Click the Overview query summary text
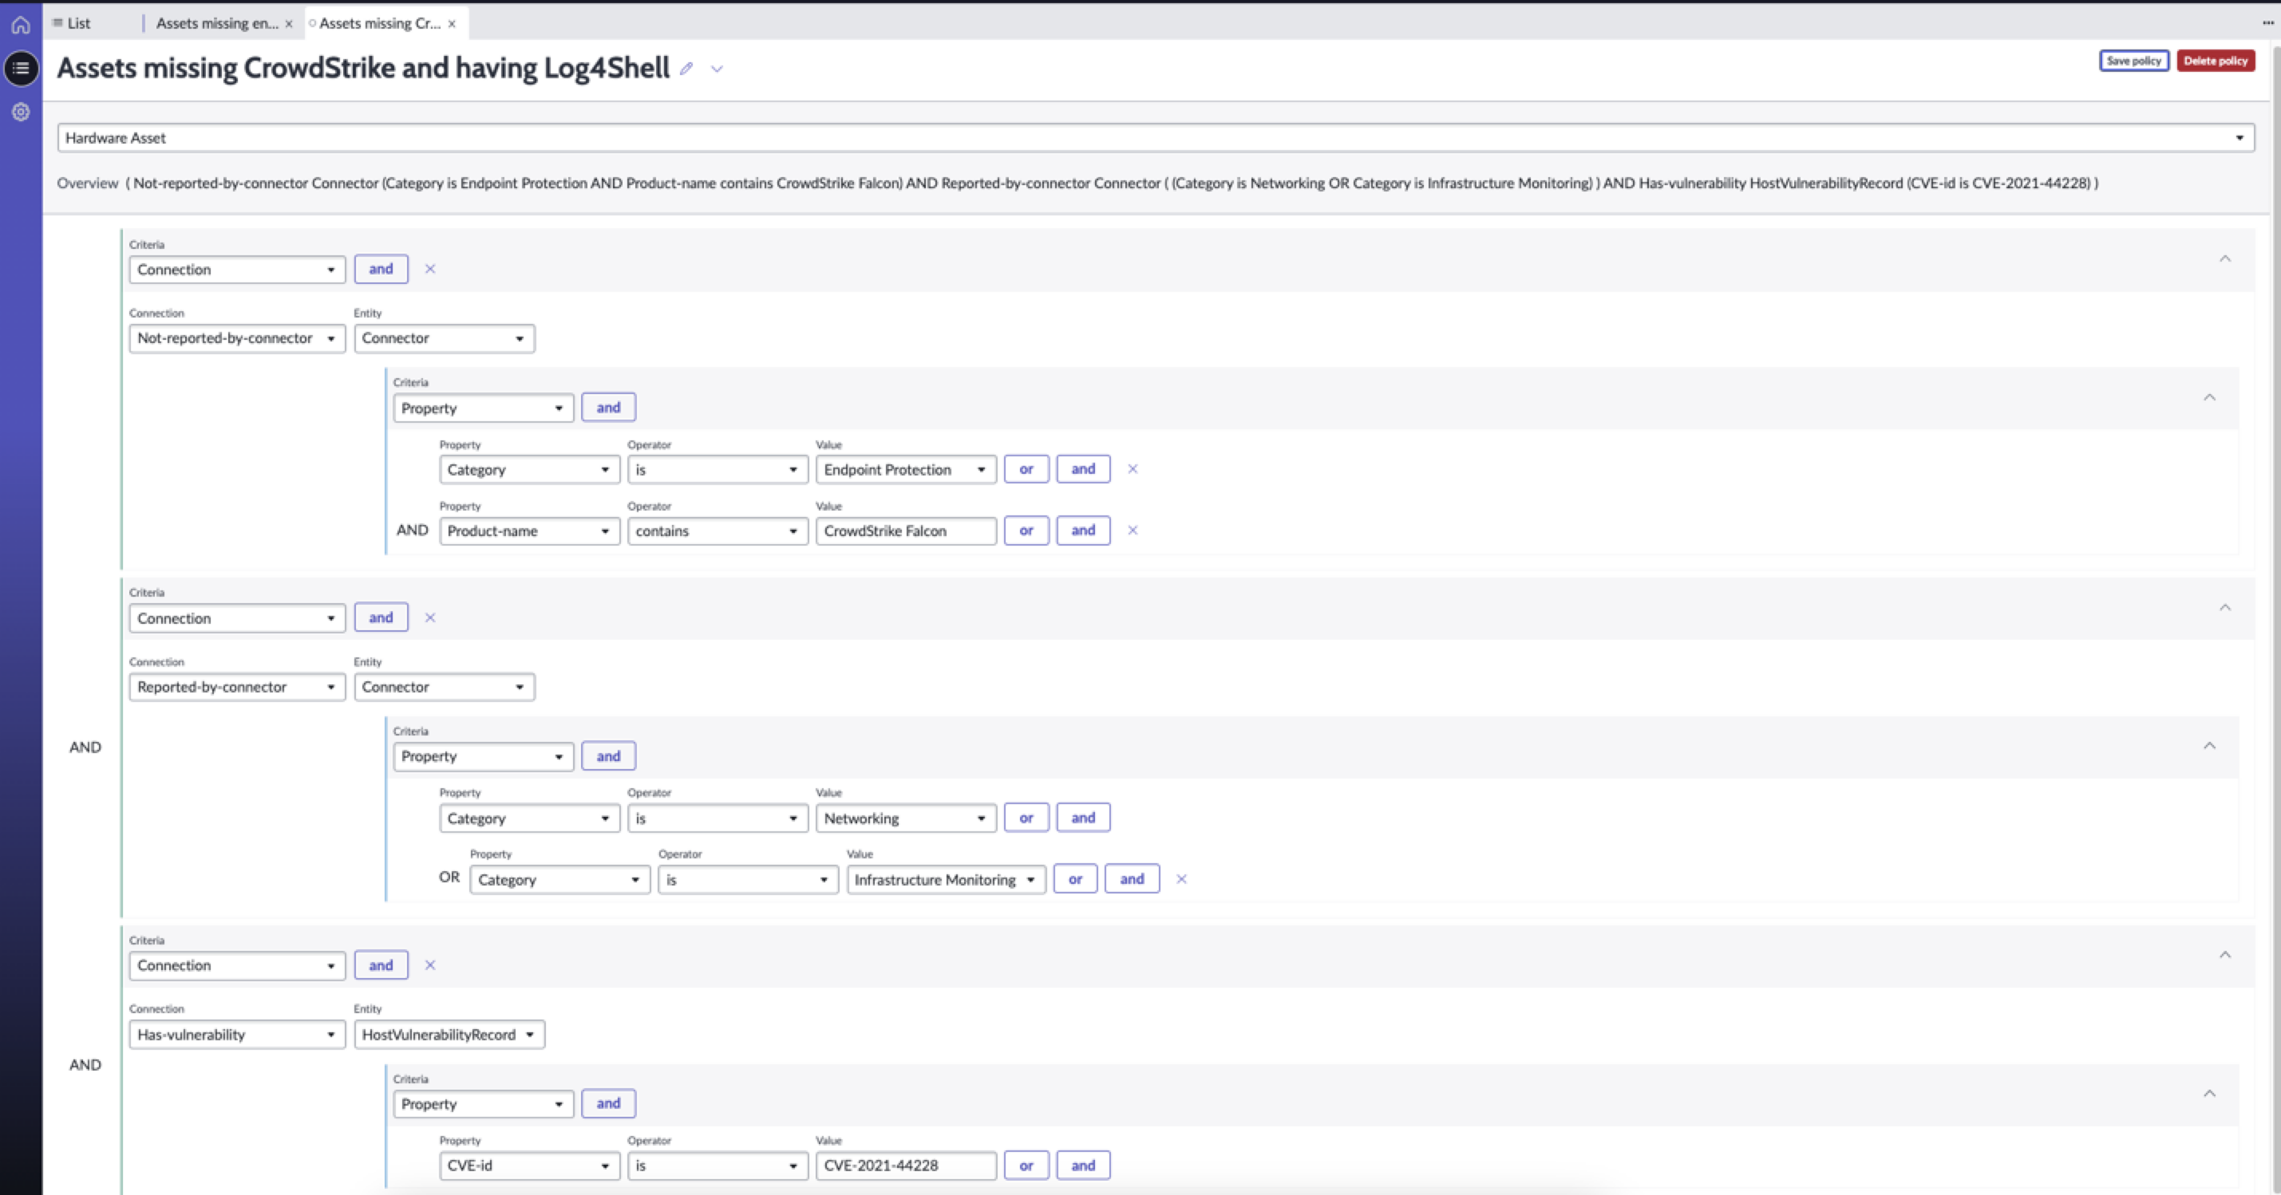The width and height of the screenshot is (2281, 1195). click(x=1111, y=183)
